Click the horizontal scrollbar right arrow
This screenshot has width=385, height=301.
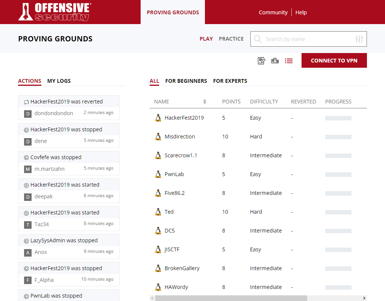(x=364, y=298)
